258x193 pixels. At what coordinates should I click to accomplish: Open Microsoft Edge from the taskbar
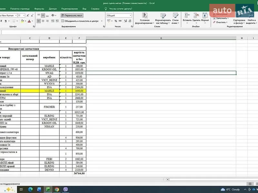click(30, 189)
